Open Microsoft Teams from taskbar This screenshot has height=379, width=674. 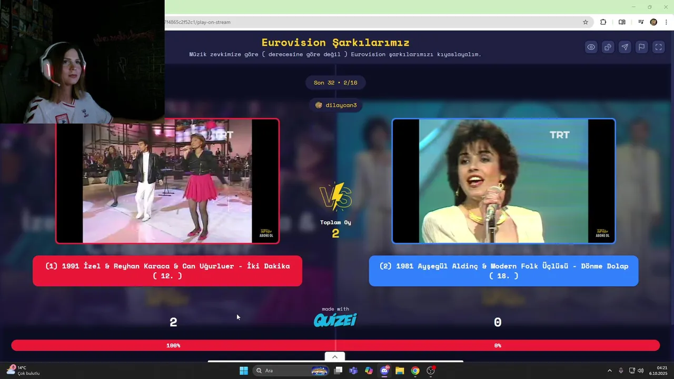point(353,371)
